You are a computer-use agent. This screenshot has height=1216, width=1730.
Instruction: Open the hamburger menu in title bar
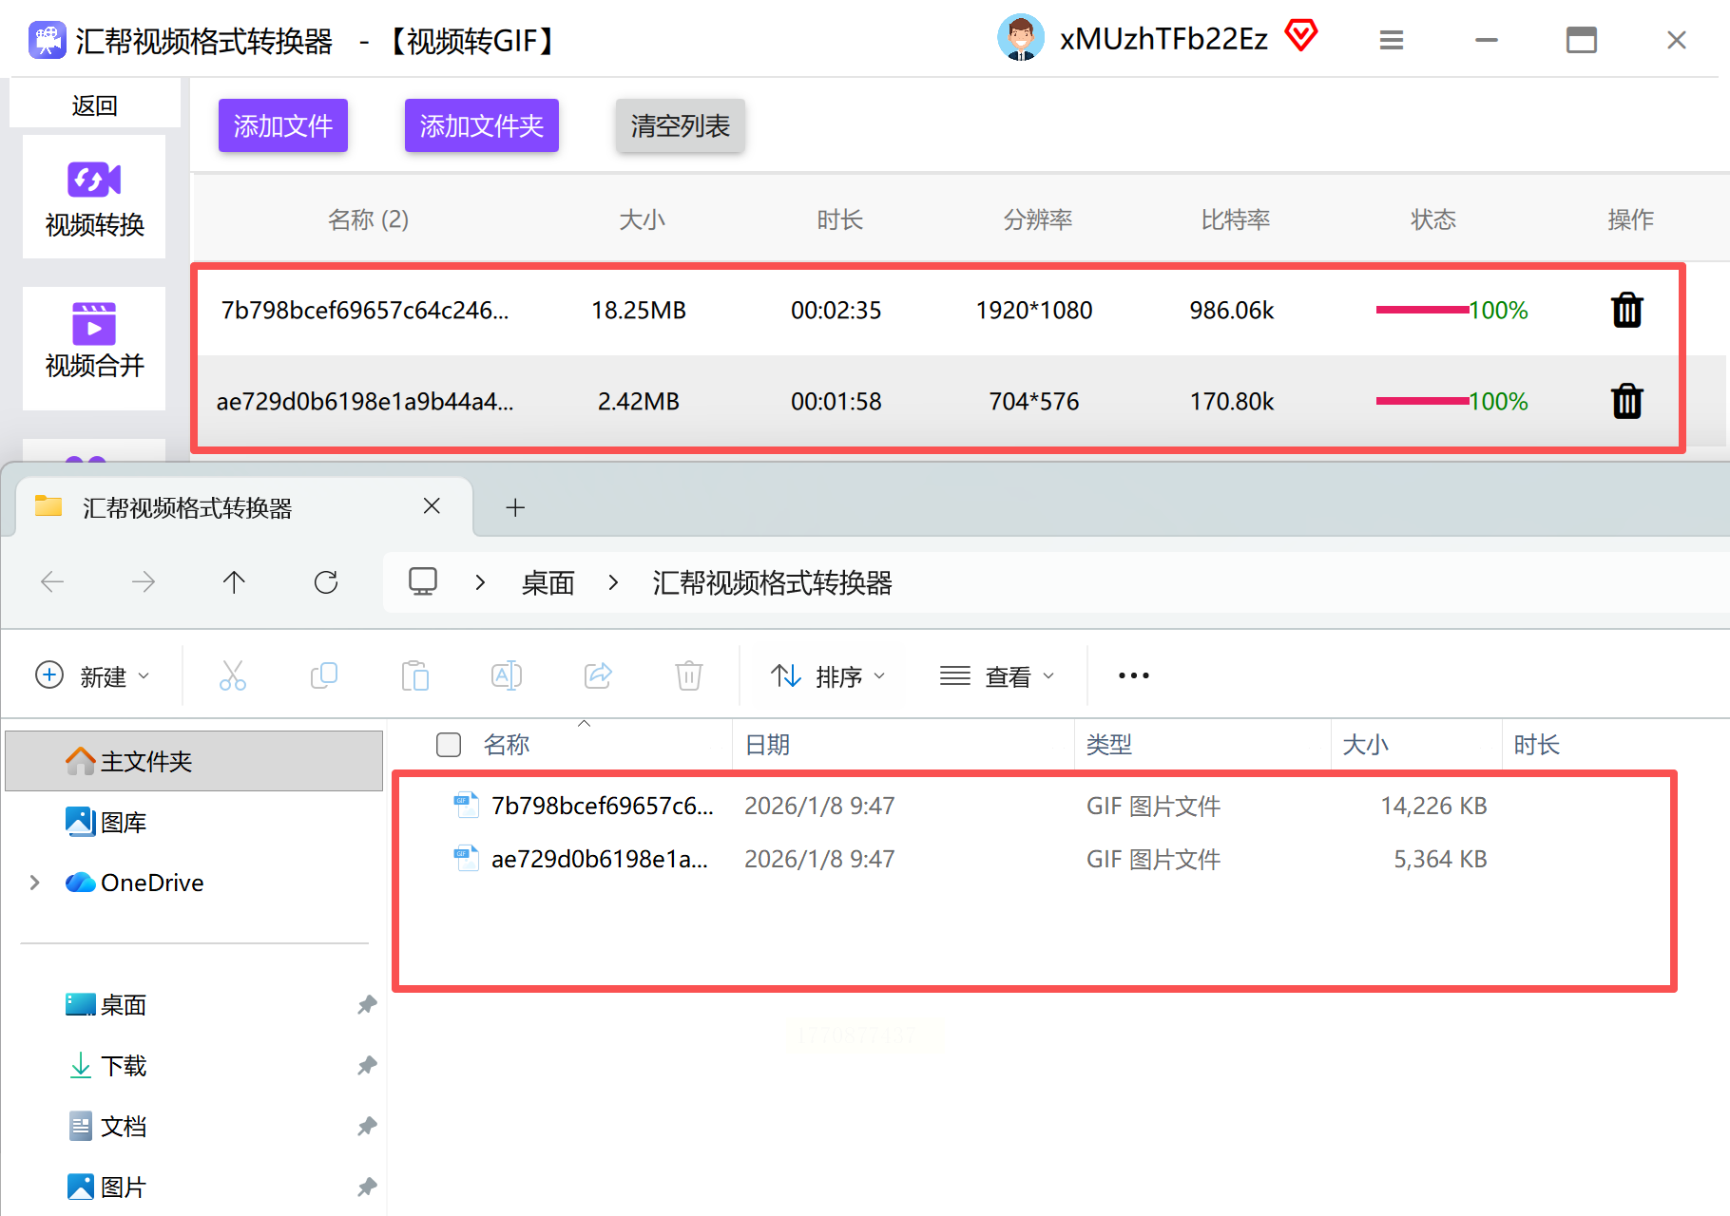click(1391, 40)
